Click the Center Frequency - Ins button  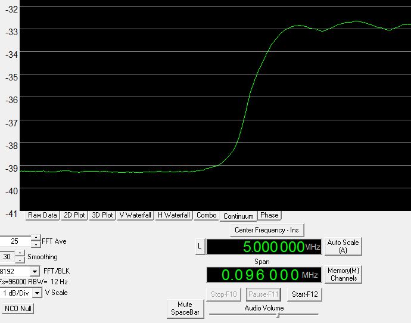(x=266, y=230)
